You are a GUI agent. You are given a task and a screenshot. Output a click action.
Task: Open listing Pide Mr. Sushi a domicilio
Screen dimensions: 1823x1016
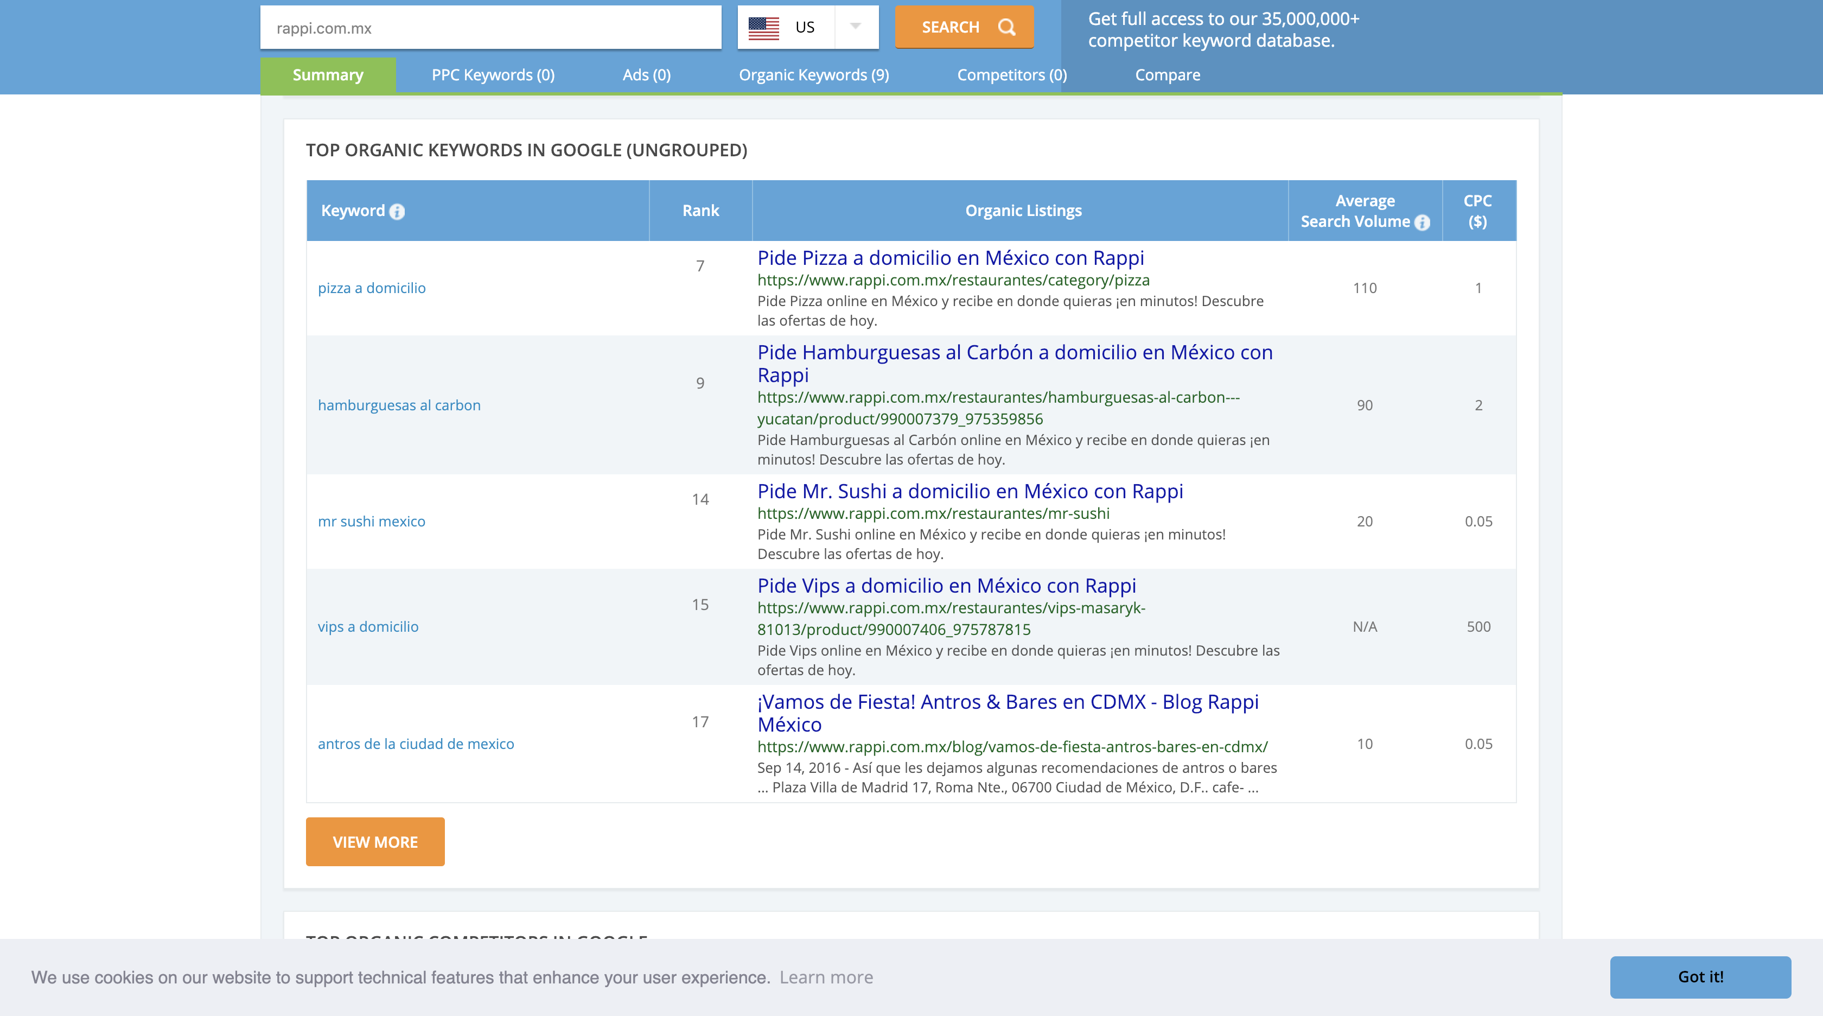[x=970, y=491]
